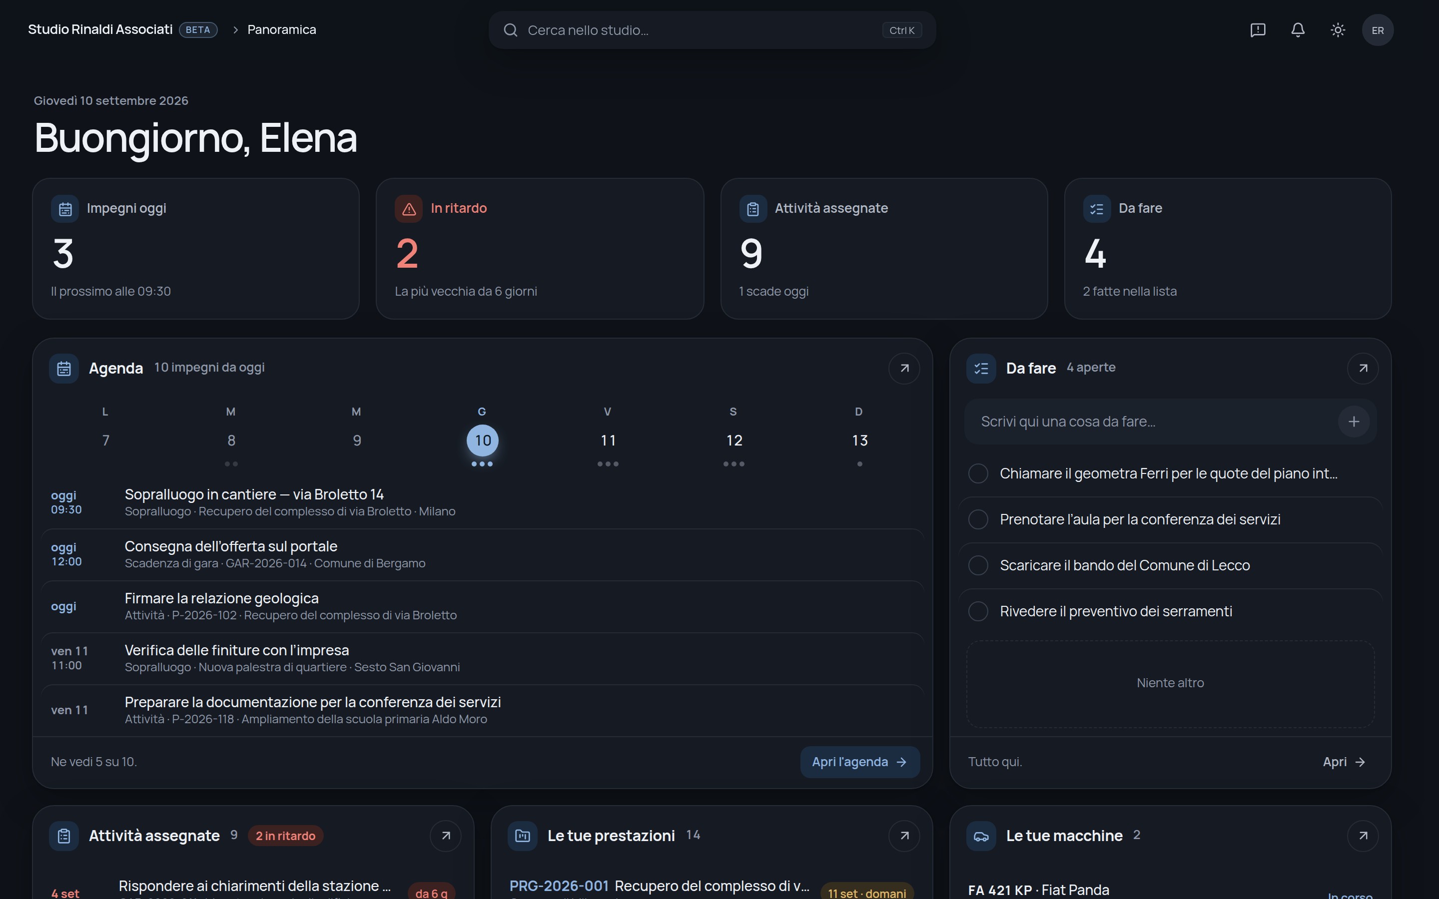Check off Prenotare l'aula per la conferenza
The image size is (1439, 899).
pos(978,519)
